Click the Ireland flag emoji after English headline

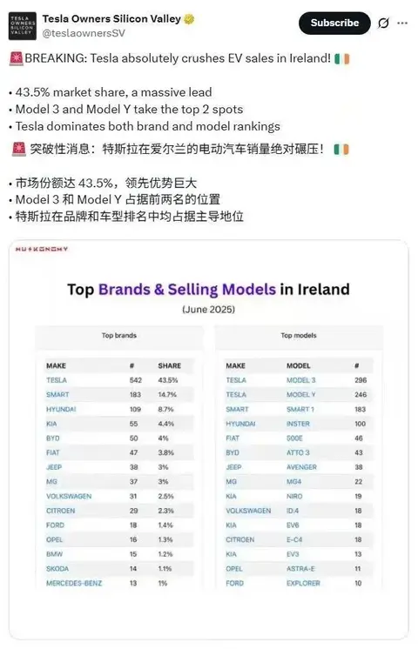pyautogui.click(x=341, y=59)
